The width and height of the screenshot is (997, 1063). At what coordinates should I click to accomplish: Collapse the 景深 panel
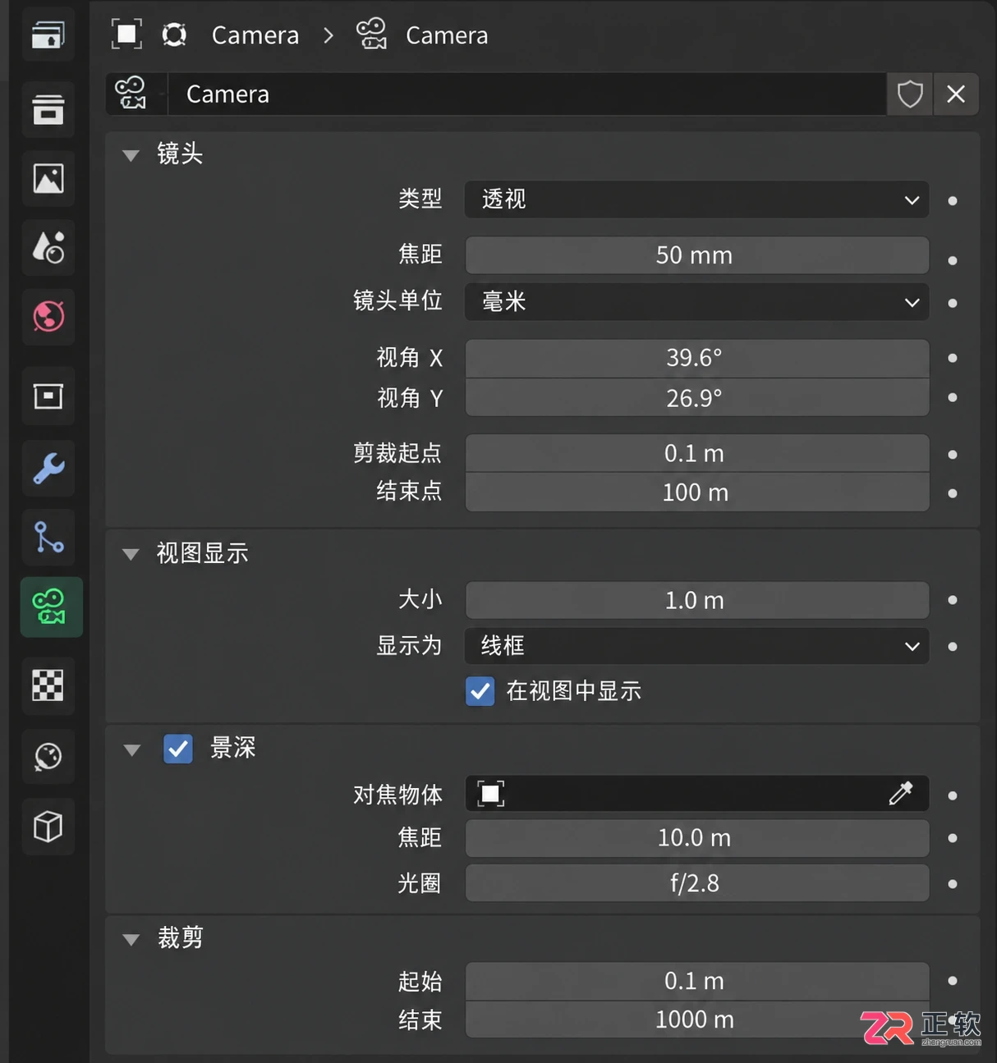tap(131, 749)
